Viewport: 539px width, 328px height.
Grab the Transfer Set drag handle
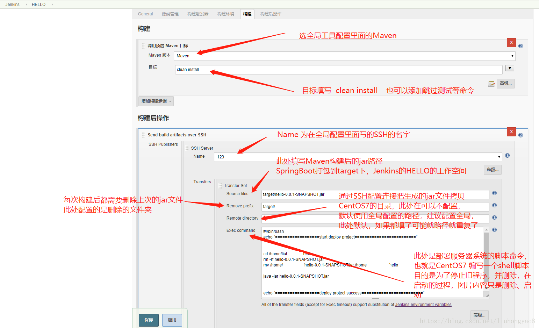[220, 186]
